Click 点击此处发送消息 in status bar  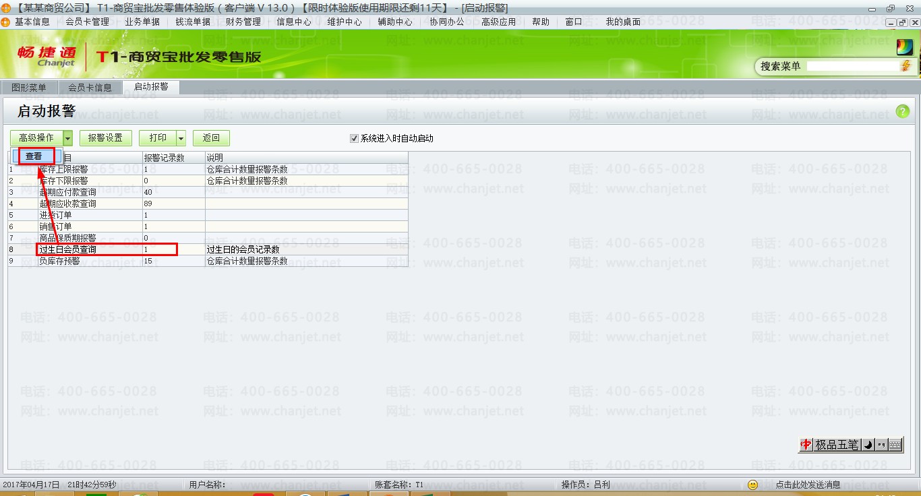[x=808, y=485]
